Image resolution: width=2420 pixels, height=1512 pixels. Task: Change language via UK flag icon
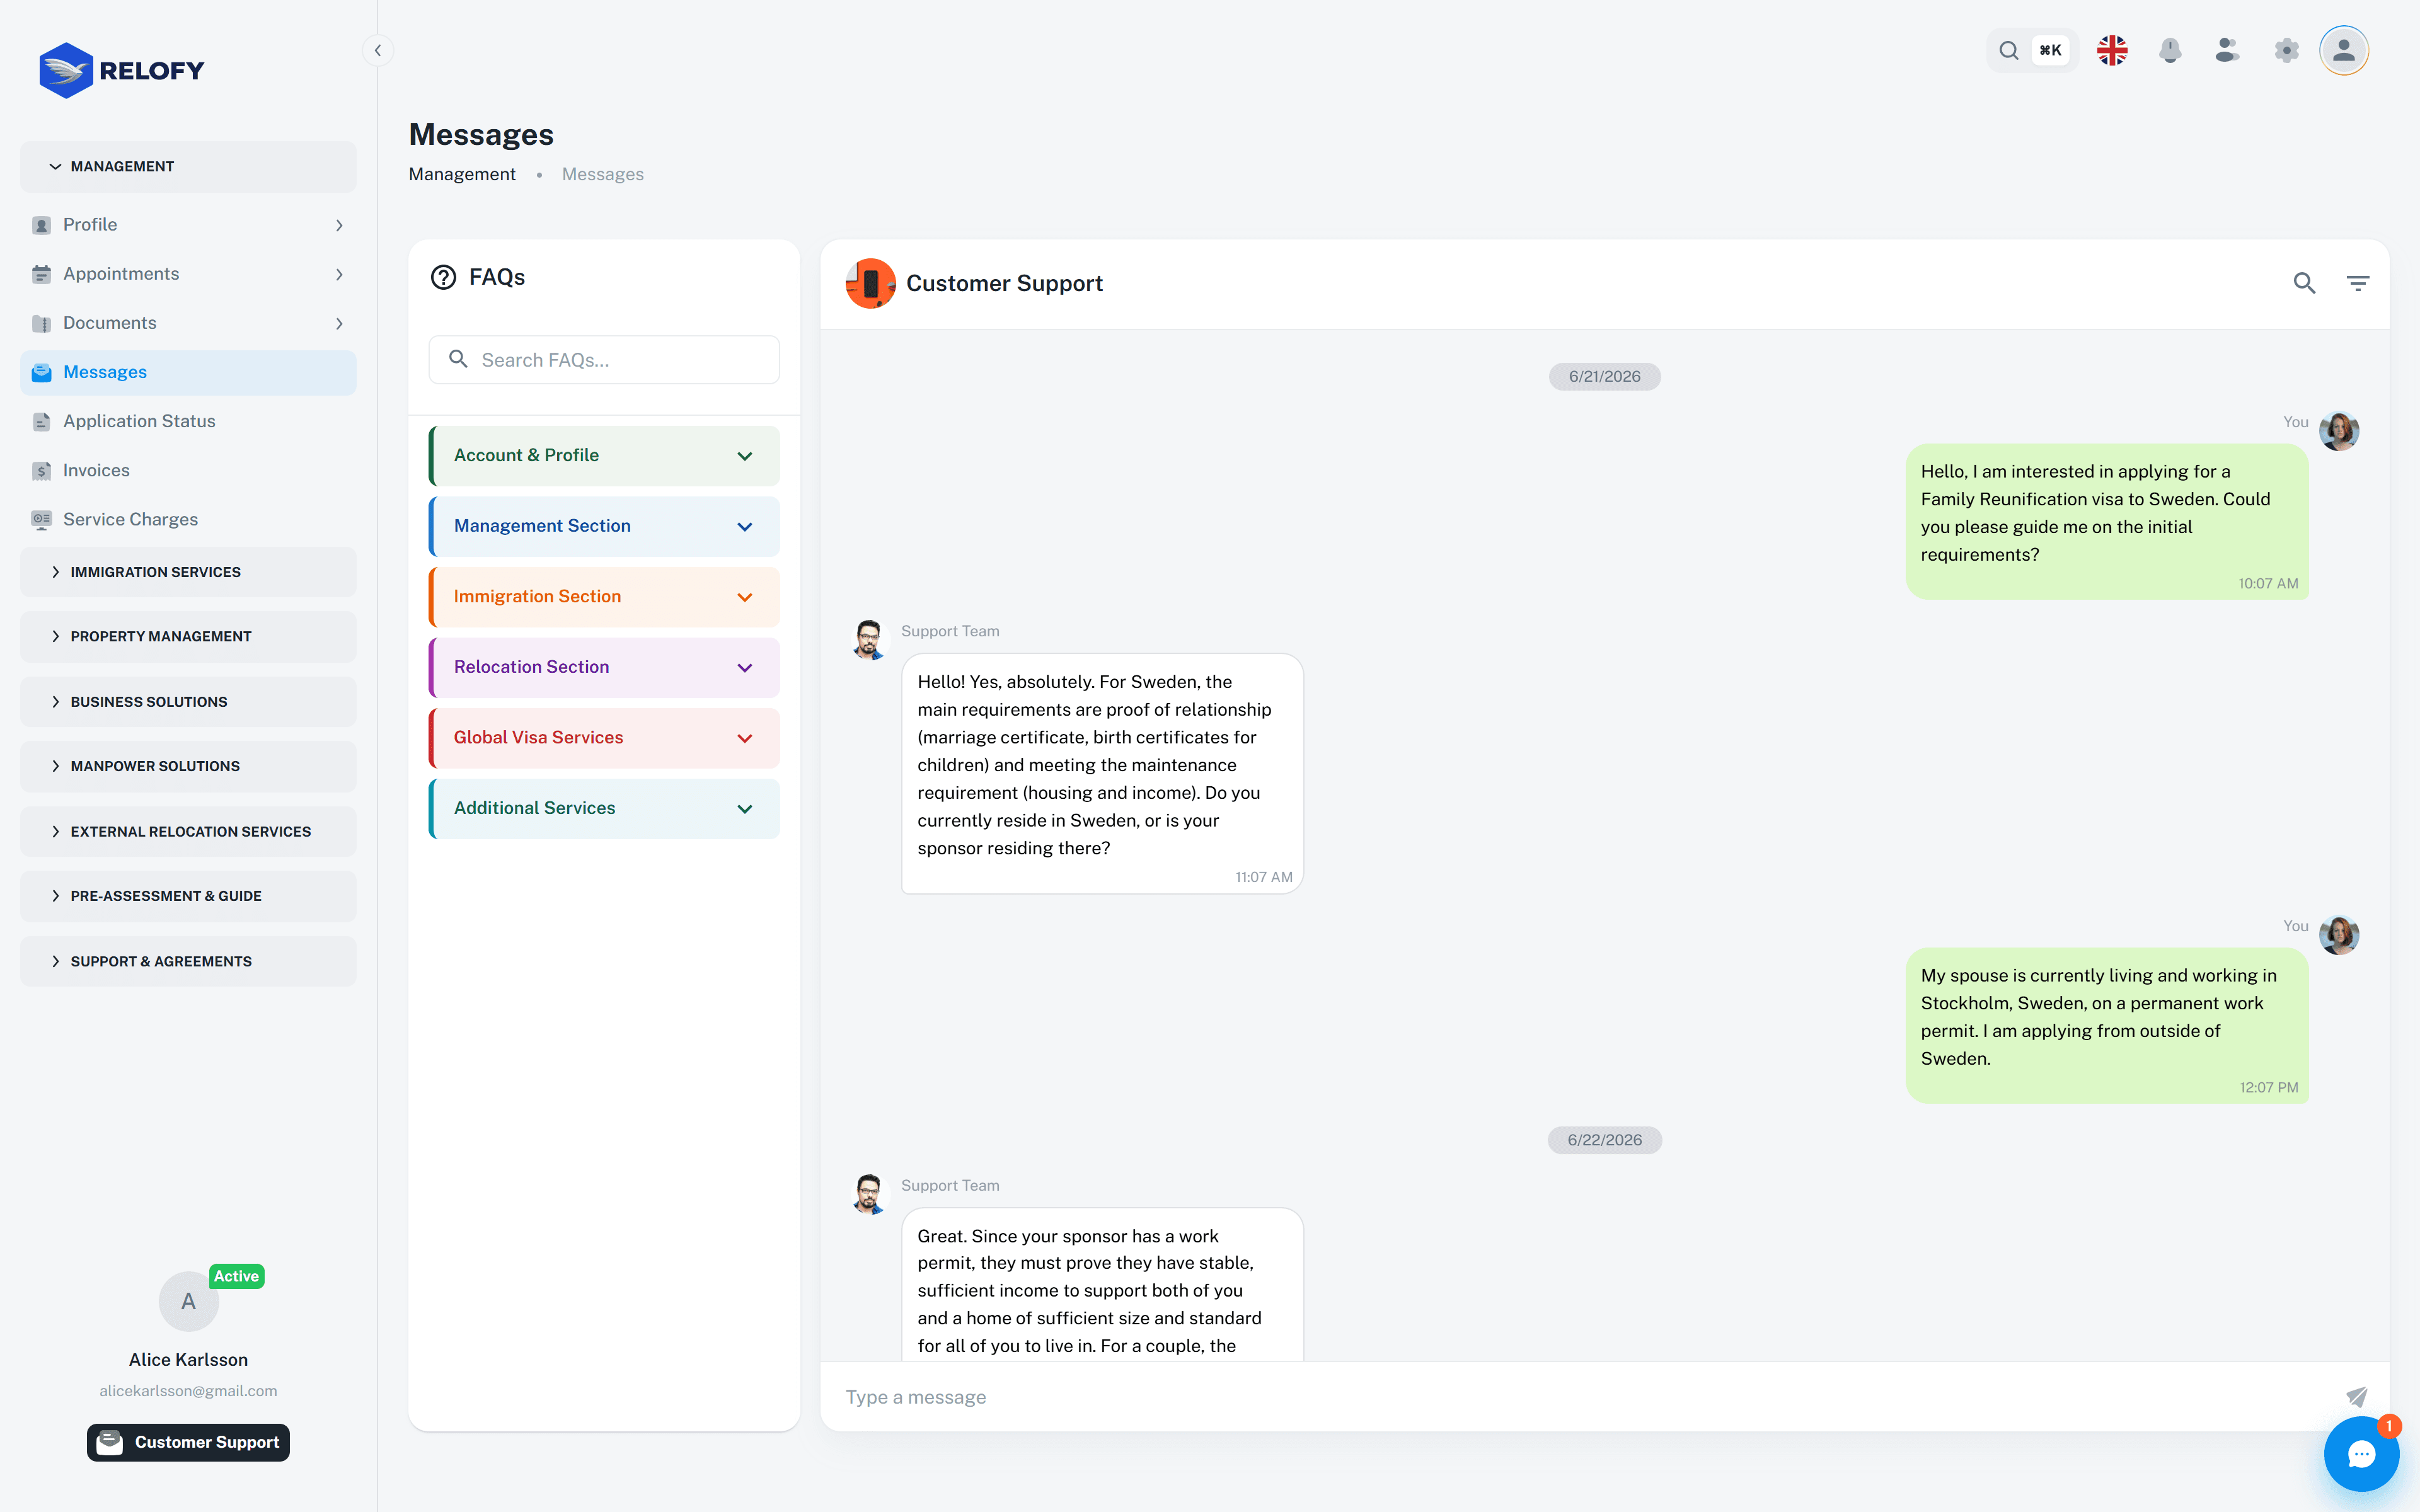[x=2112, y=50]
